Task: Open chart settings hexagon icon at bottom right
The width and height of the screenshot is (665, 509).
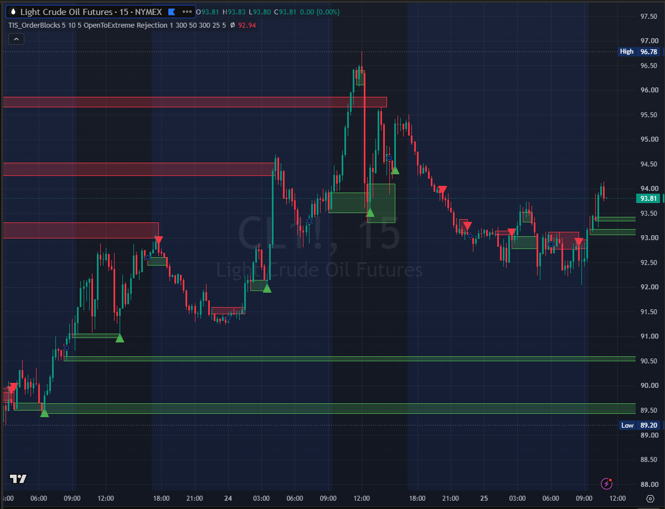Action: tap(649, 498)
